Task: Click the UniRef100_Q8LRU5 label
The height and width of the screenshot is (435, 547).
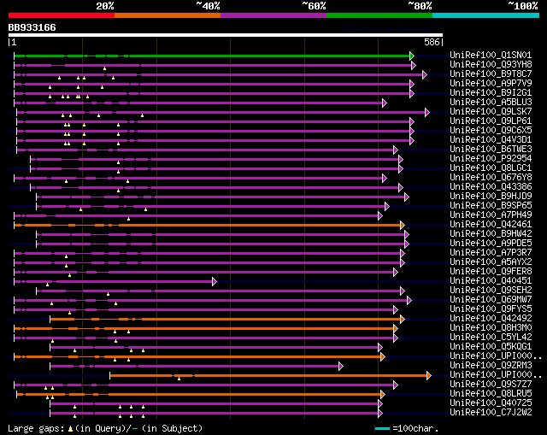Action: [491, 394]
